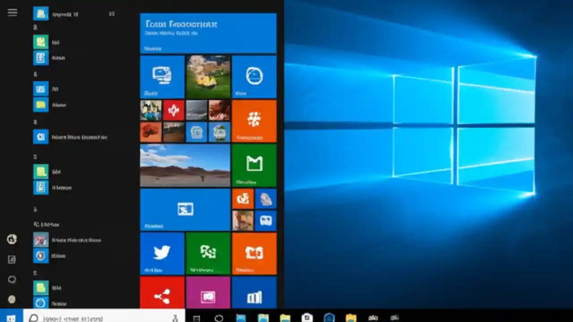
Task: Click the user account icon in the Start sidebar
Action: (12, 239)
